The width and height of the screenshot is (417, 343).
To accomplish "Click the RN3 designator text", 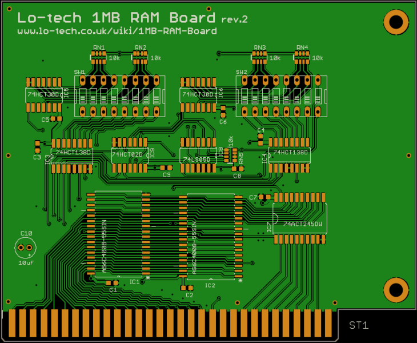I will point(259,47).
